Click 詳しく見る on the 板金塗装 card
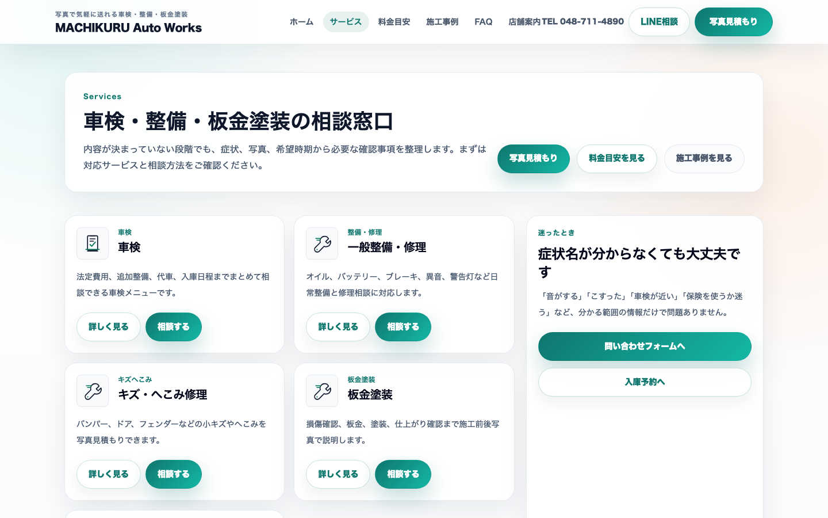The height and width of the screenshot is (518, 828). (x=338, y=474)
